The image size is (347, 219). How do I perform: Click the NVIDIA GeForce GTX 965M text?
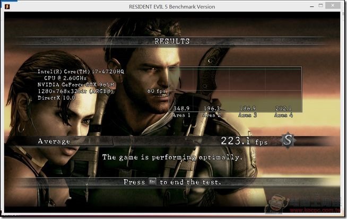(76, 85)
